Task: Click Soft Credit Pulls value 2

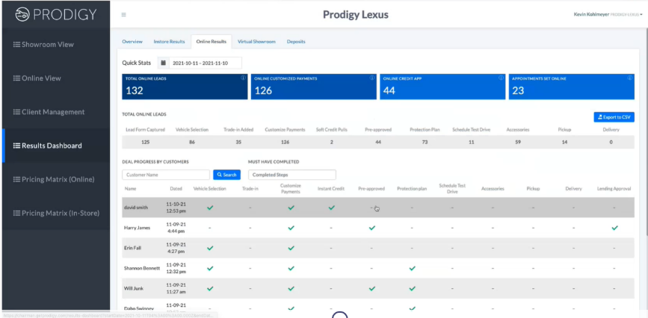Action: [x=331, y=142]
